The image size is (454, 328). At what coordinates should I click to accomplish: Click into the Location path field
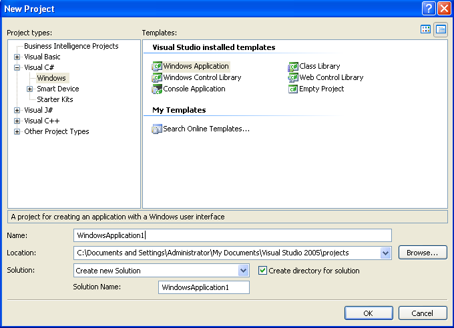(x=227, y=253)
